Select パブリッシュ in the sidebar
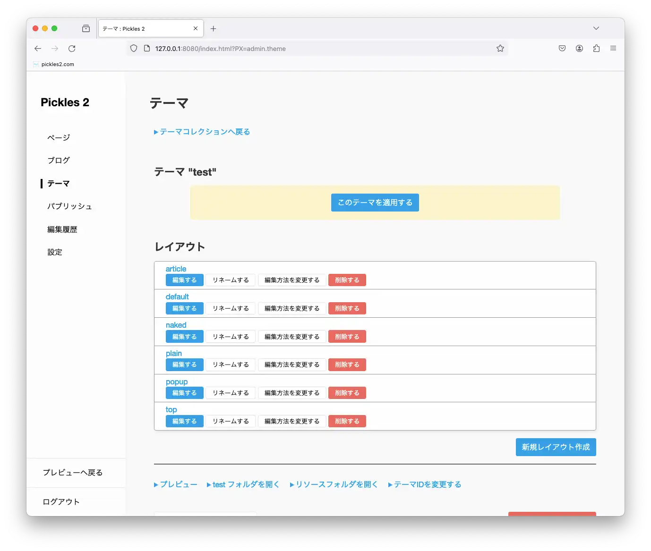 tap(69, 206)
